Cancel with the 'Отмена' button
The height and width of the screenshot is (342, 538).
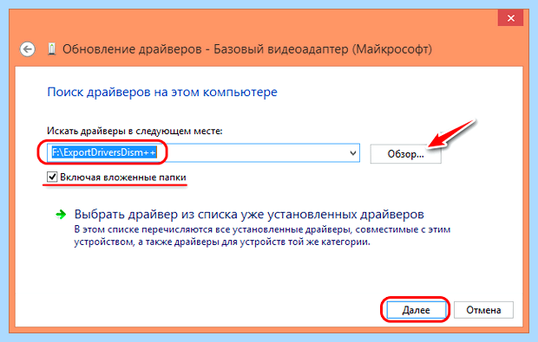pos(483,310)
